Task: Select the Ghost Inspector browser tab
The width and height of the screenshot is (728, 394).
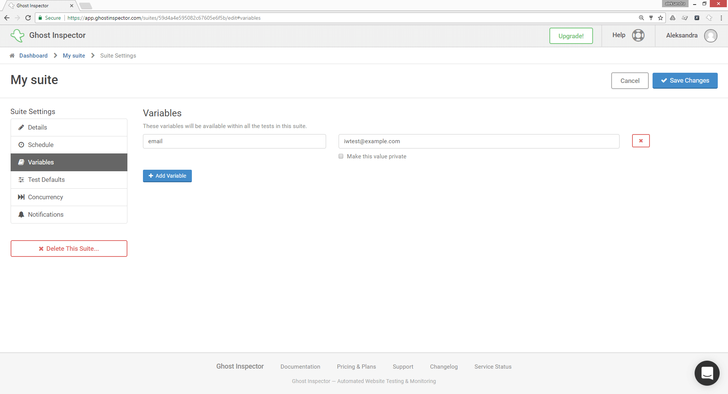Action: pos(40,6)
